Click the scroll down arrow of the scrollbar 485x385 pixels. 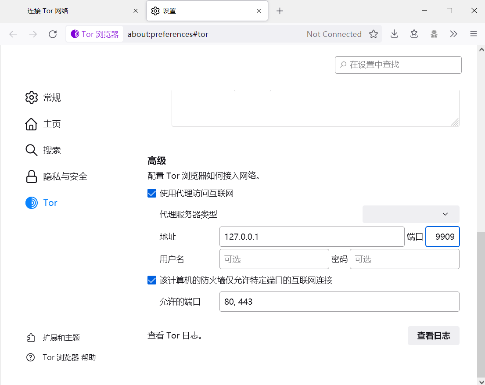click(x=481, y=381)
